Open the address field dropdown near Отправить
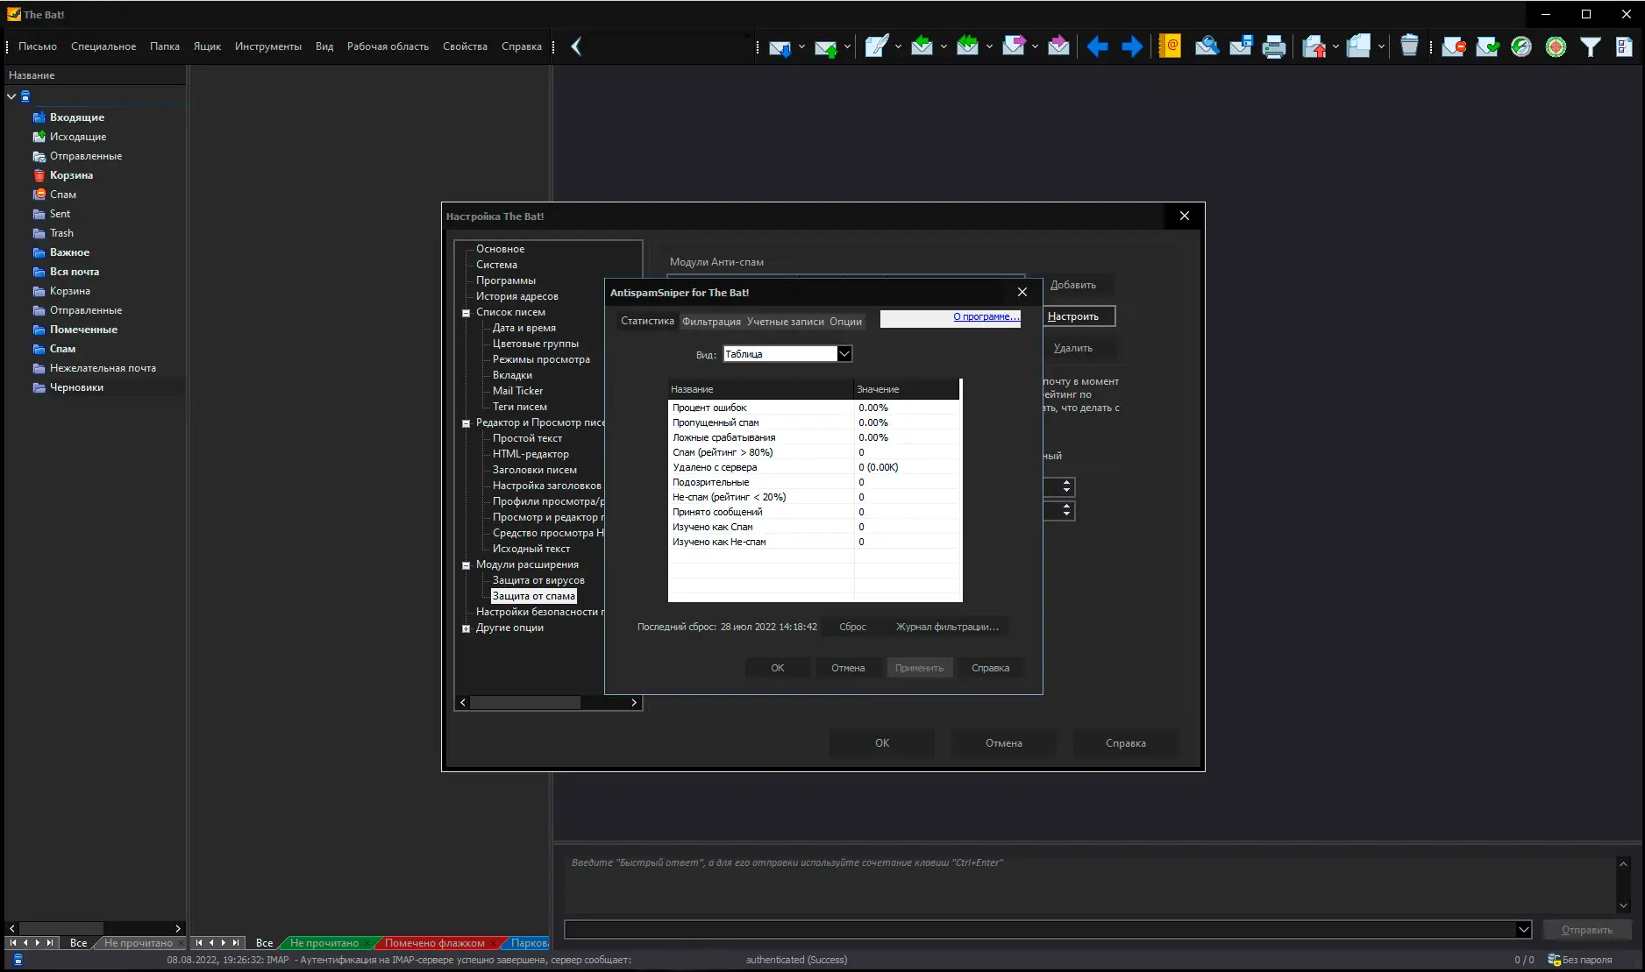1645x972 pixels. [x=1523, y=930]
